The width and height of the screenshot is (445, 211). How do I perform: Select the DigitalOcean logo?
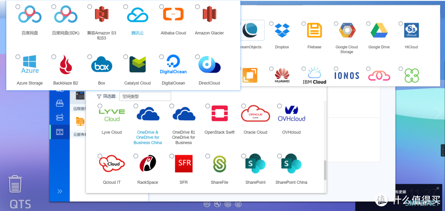(173, 64)
